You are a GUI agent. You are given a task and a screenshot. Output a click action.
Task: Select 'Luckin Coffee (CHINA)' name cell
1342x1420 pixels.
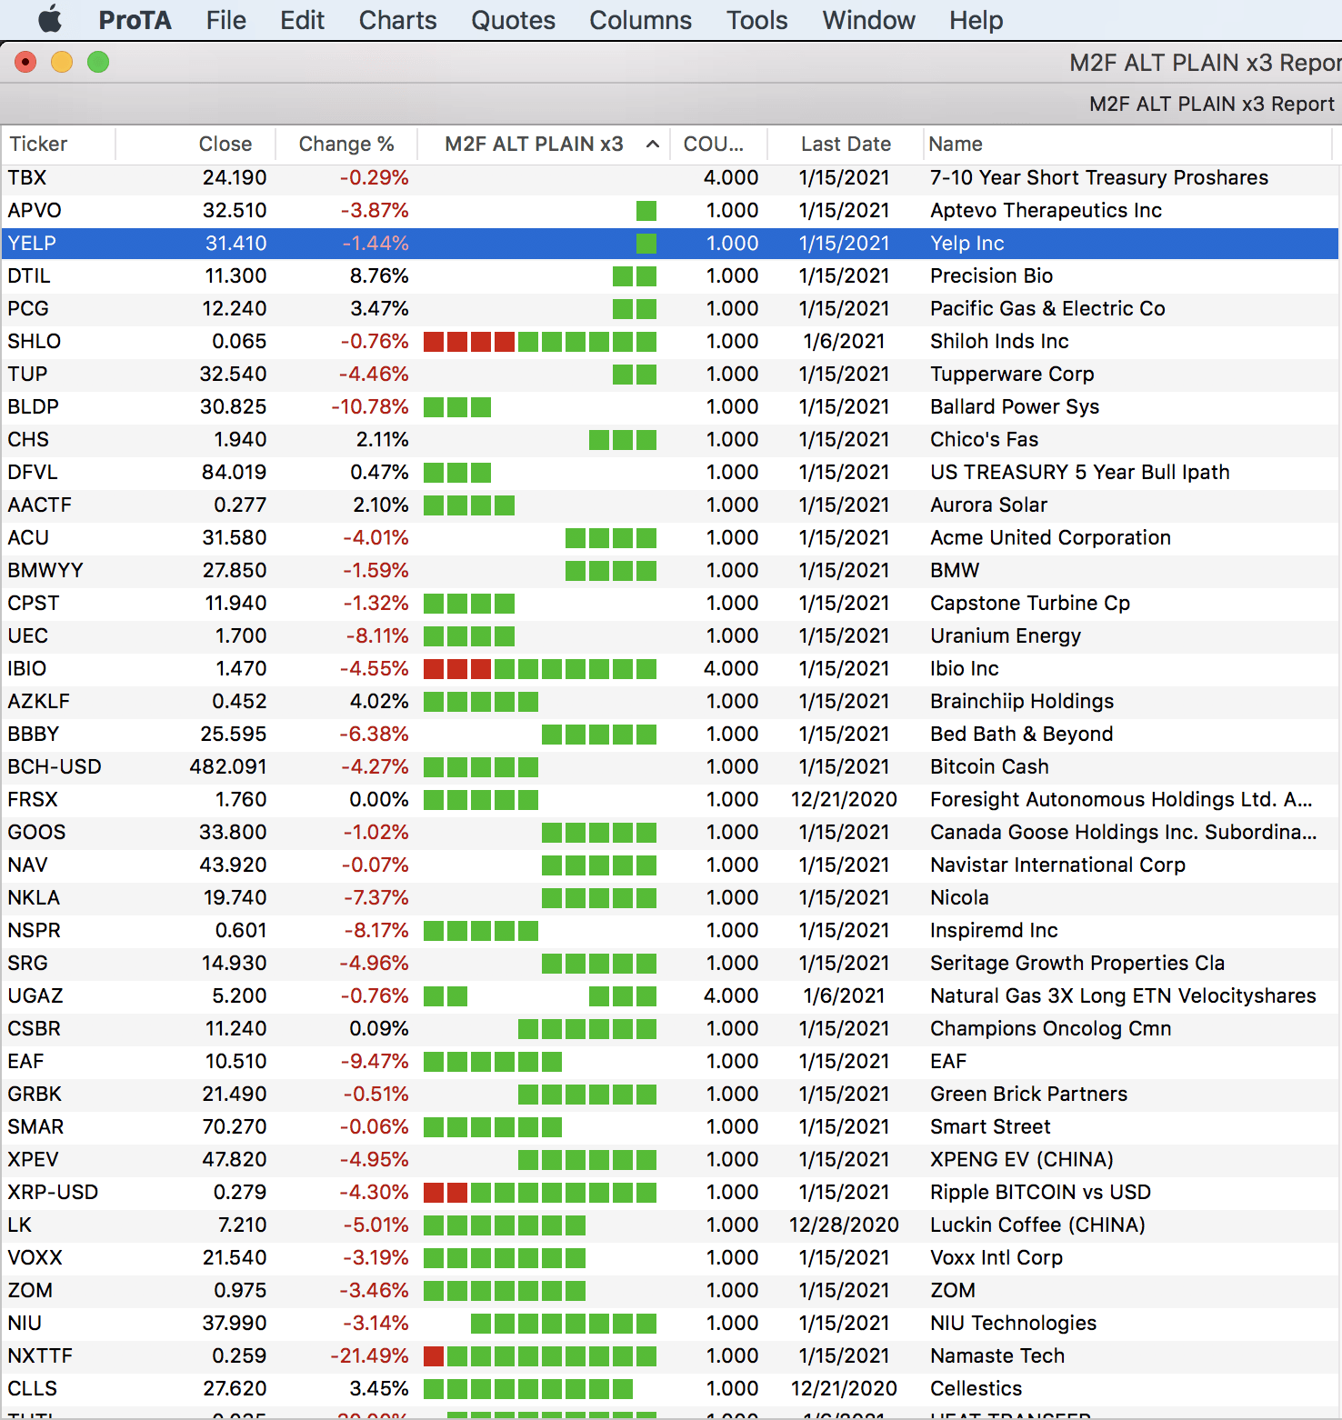[1037, 1225]
